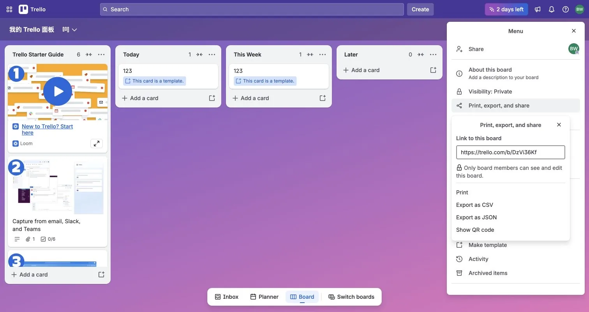Collapse the Trello Starter Guide list
589x312 pixels.
click(89, 55)
